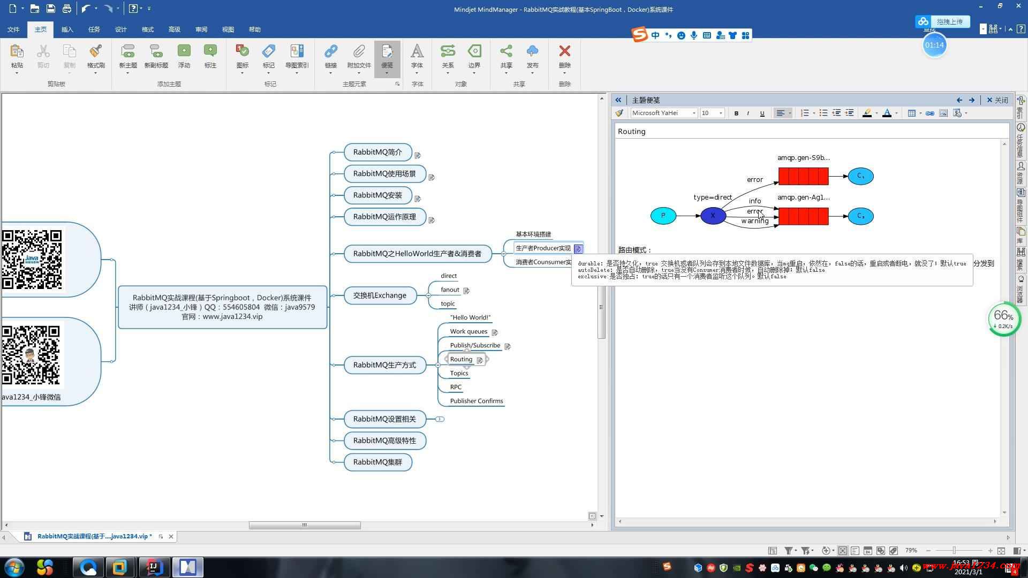Switch to the 插入 ribbon tab

click(67, 29)
